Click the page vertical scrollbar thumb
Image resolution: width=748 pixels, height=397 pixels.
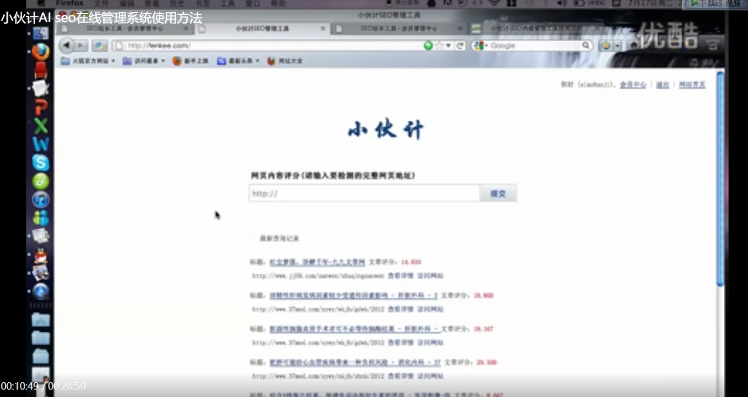click(720, 179)
